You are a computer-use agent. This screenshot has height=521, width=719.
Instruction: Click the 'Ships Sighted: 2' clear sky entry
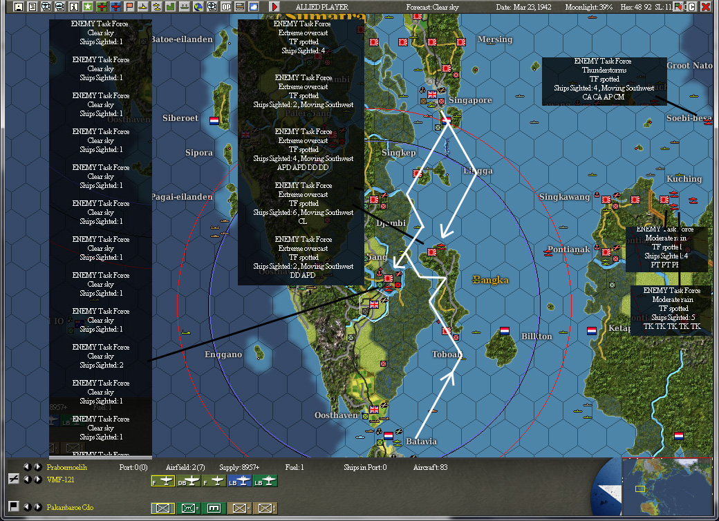point(102,365)
